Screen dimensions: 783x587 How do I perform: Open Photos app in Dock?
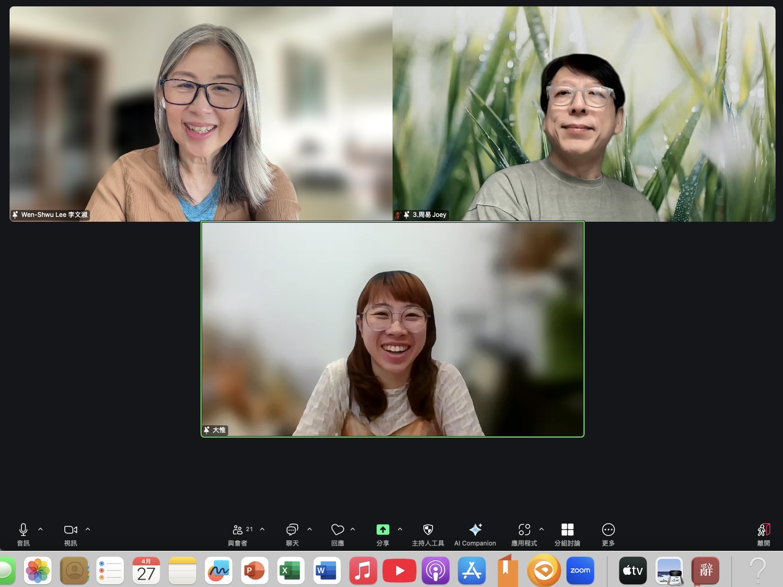tap(38, 571)
